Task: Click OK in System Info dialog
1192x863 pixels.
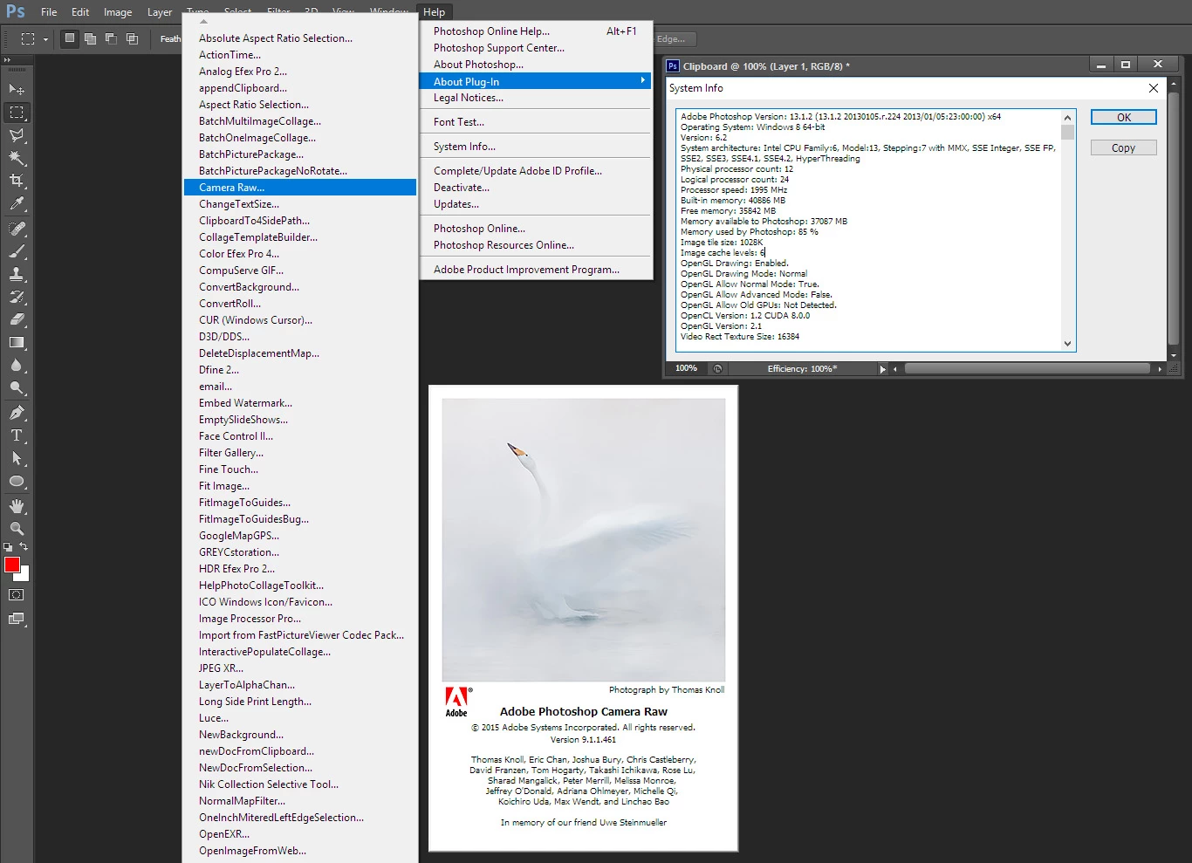Action: point(1124,117)
